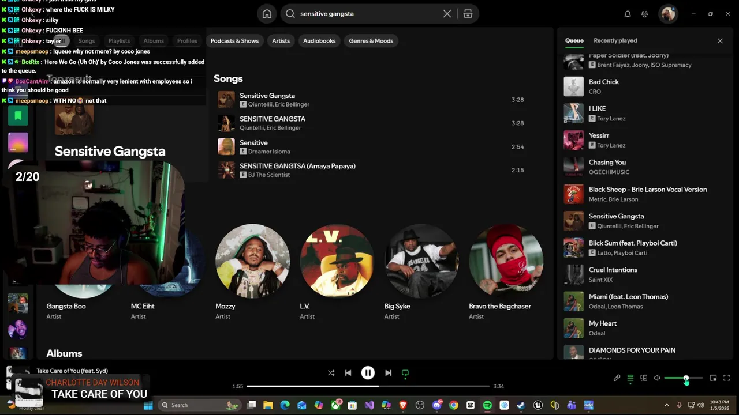Open the Browse icon beside search

pos(468,14)
